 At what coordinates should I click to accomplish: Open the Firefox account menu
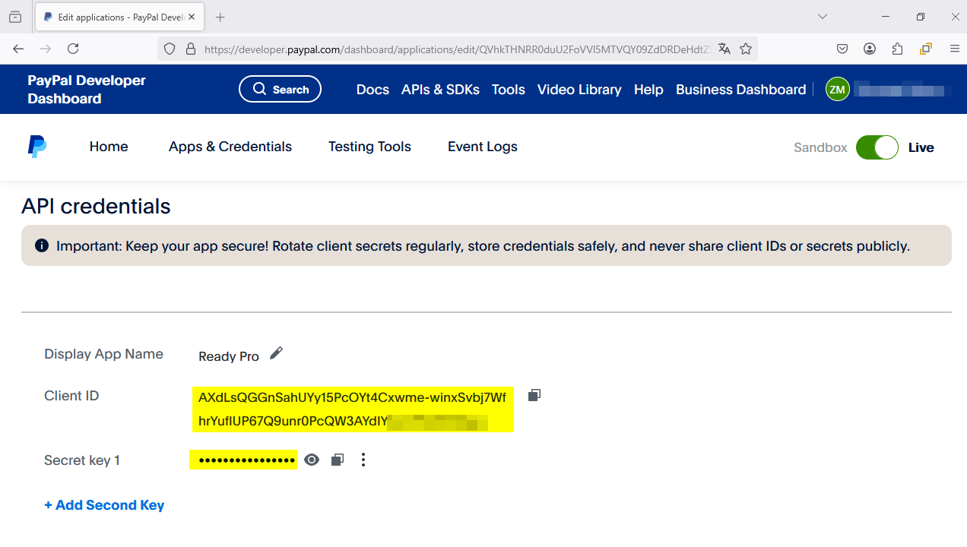click(x=870, y=49)
